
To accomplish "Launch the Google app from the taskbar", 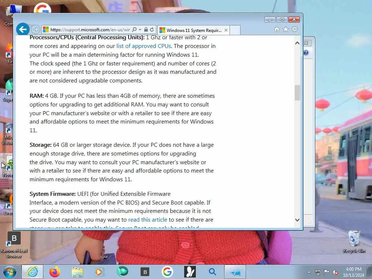I will click(167, 272).
